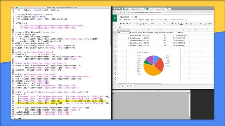This screenshot has width=225, height=126.
Task: Click the Add Sheet plus button
Action: [119, 86]
